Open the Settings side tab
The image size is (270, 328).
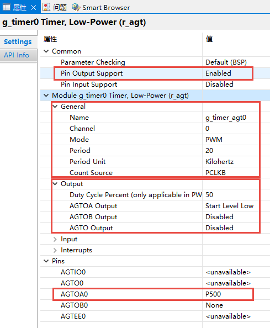[18, 41]
